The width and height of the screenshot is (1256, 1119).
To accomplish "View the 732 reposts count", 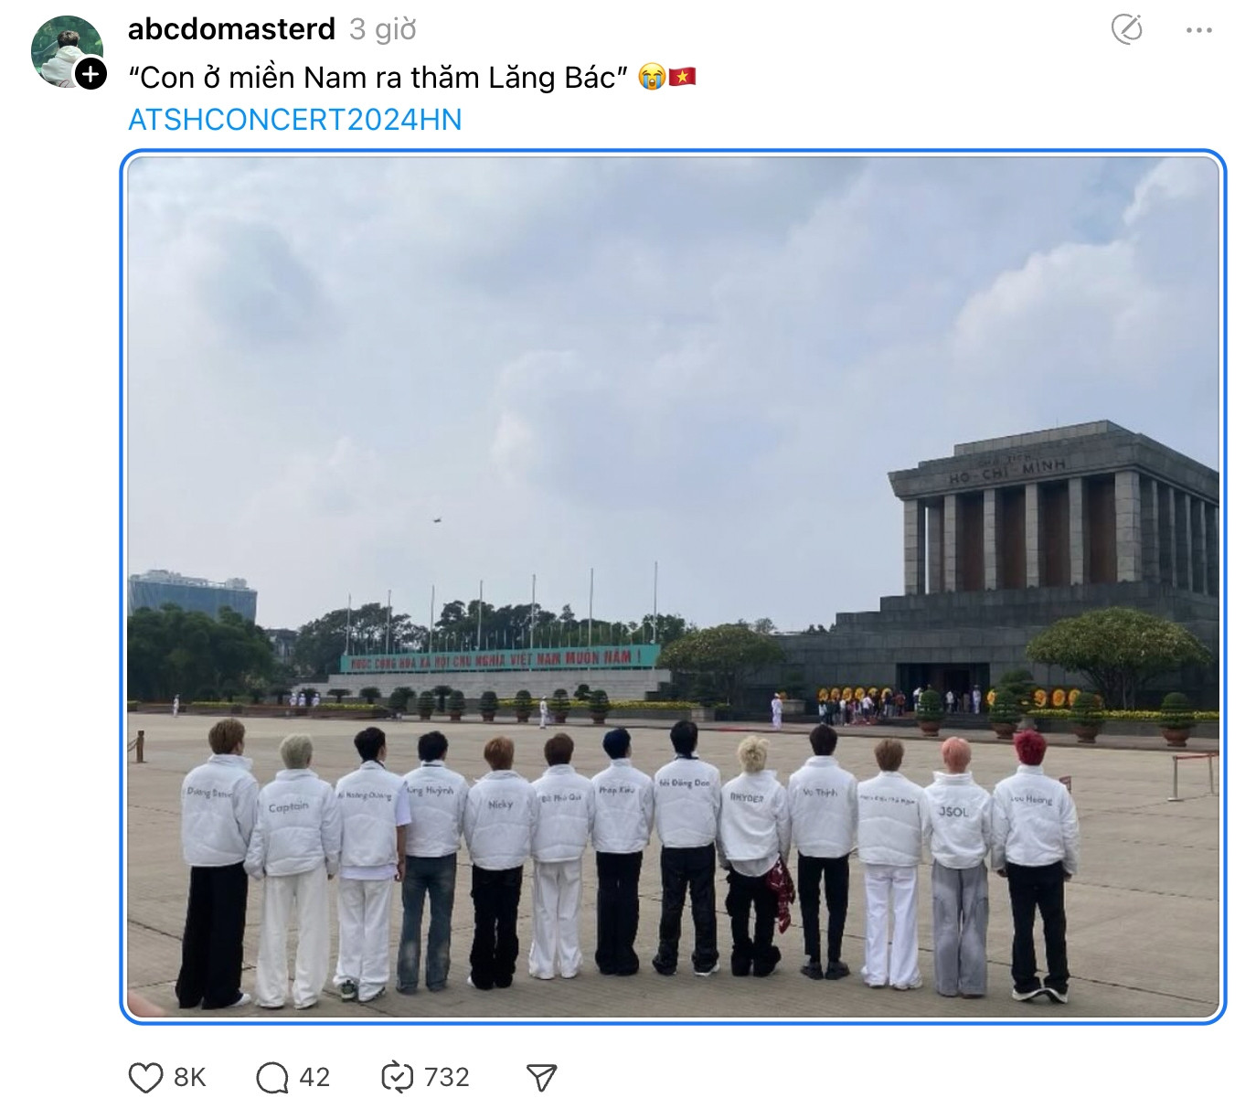I will (447, 1078).
